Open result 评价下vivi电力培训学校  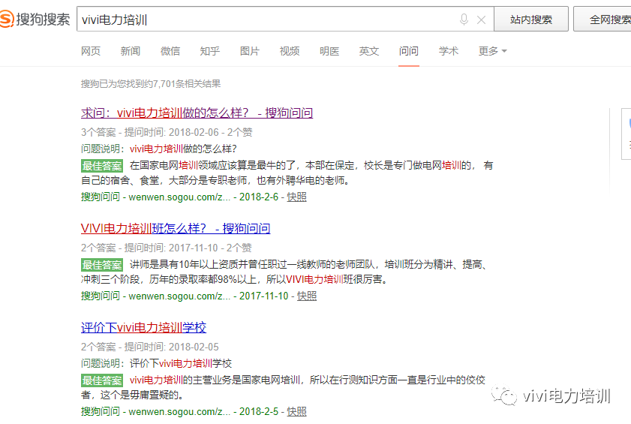143,327
